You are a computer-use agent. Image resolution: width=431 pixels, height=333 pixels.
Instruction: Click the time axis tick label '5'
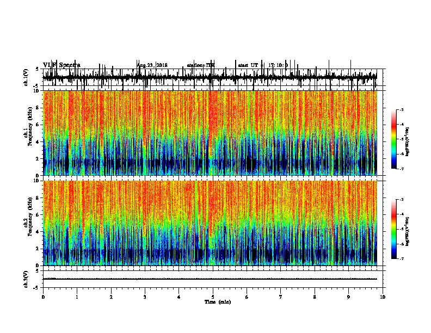tap(213, 297)
